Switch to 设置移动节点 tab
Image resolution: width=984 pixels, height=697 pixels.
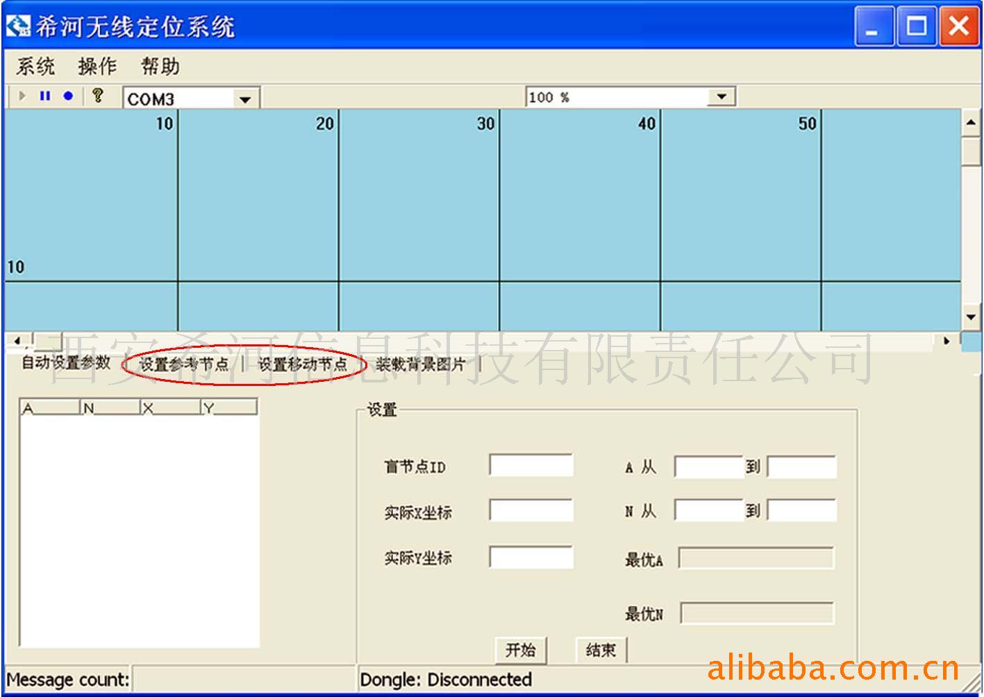click(x=302, y=364)
